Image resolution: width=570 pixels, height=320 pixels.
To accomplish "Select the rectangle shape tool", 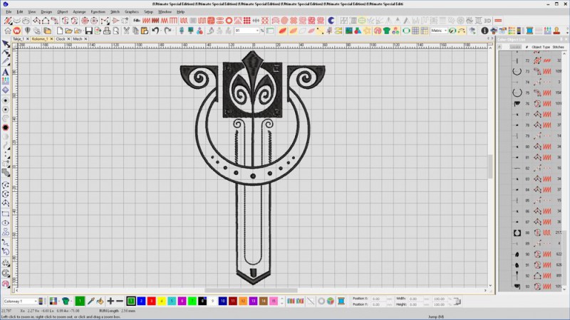I will click(x=6, y=214).
